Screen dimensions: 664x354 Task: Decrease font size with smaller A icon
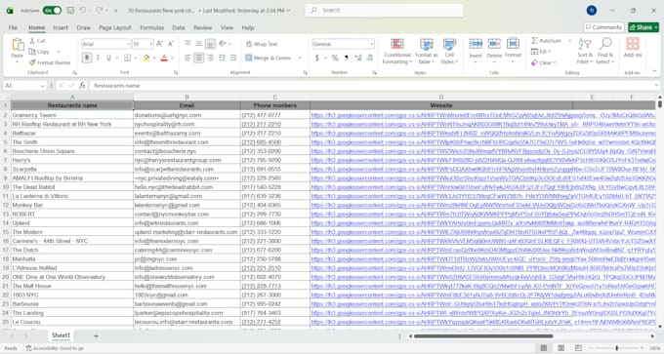point(171,44)
